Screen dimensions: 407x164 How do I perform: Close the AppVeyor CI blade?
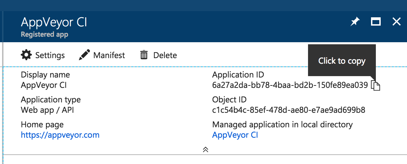396,22
